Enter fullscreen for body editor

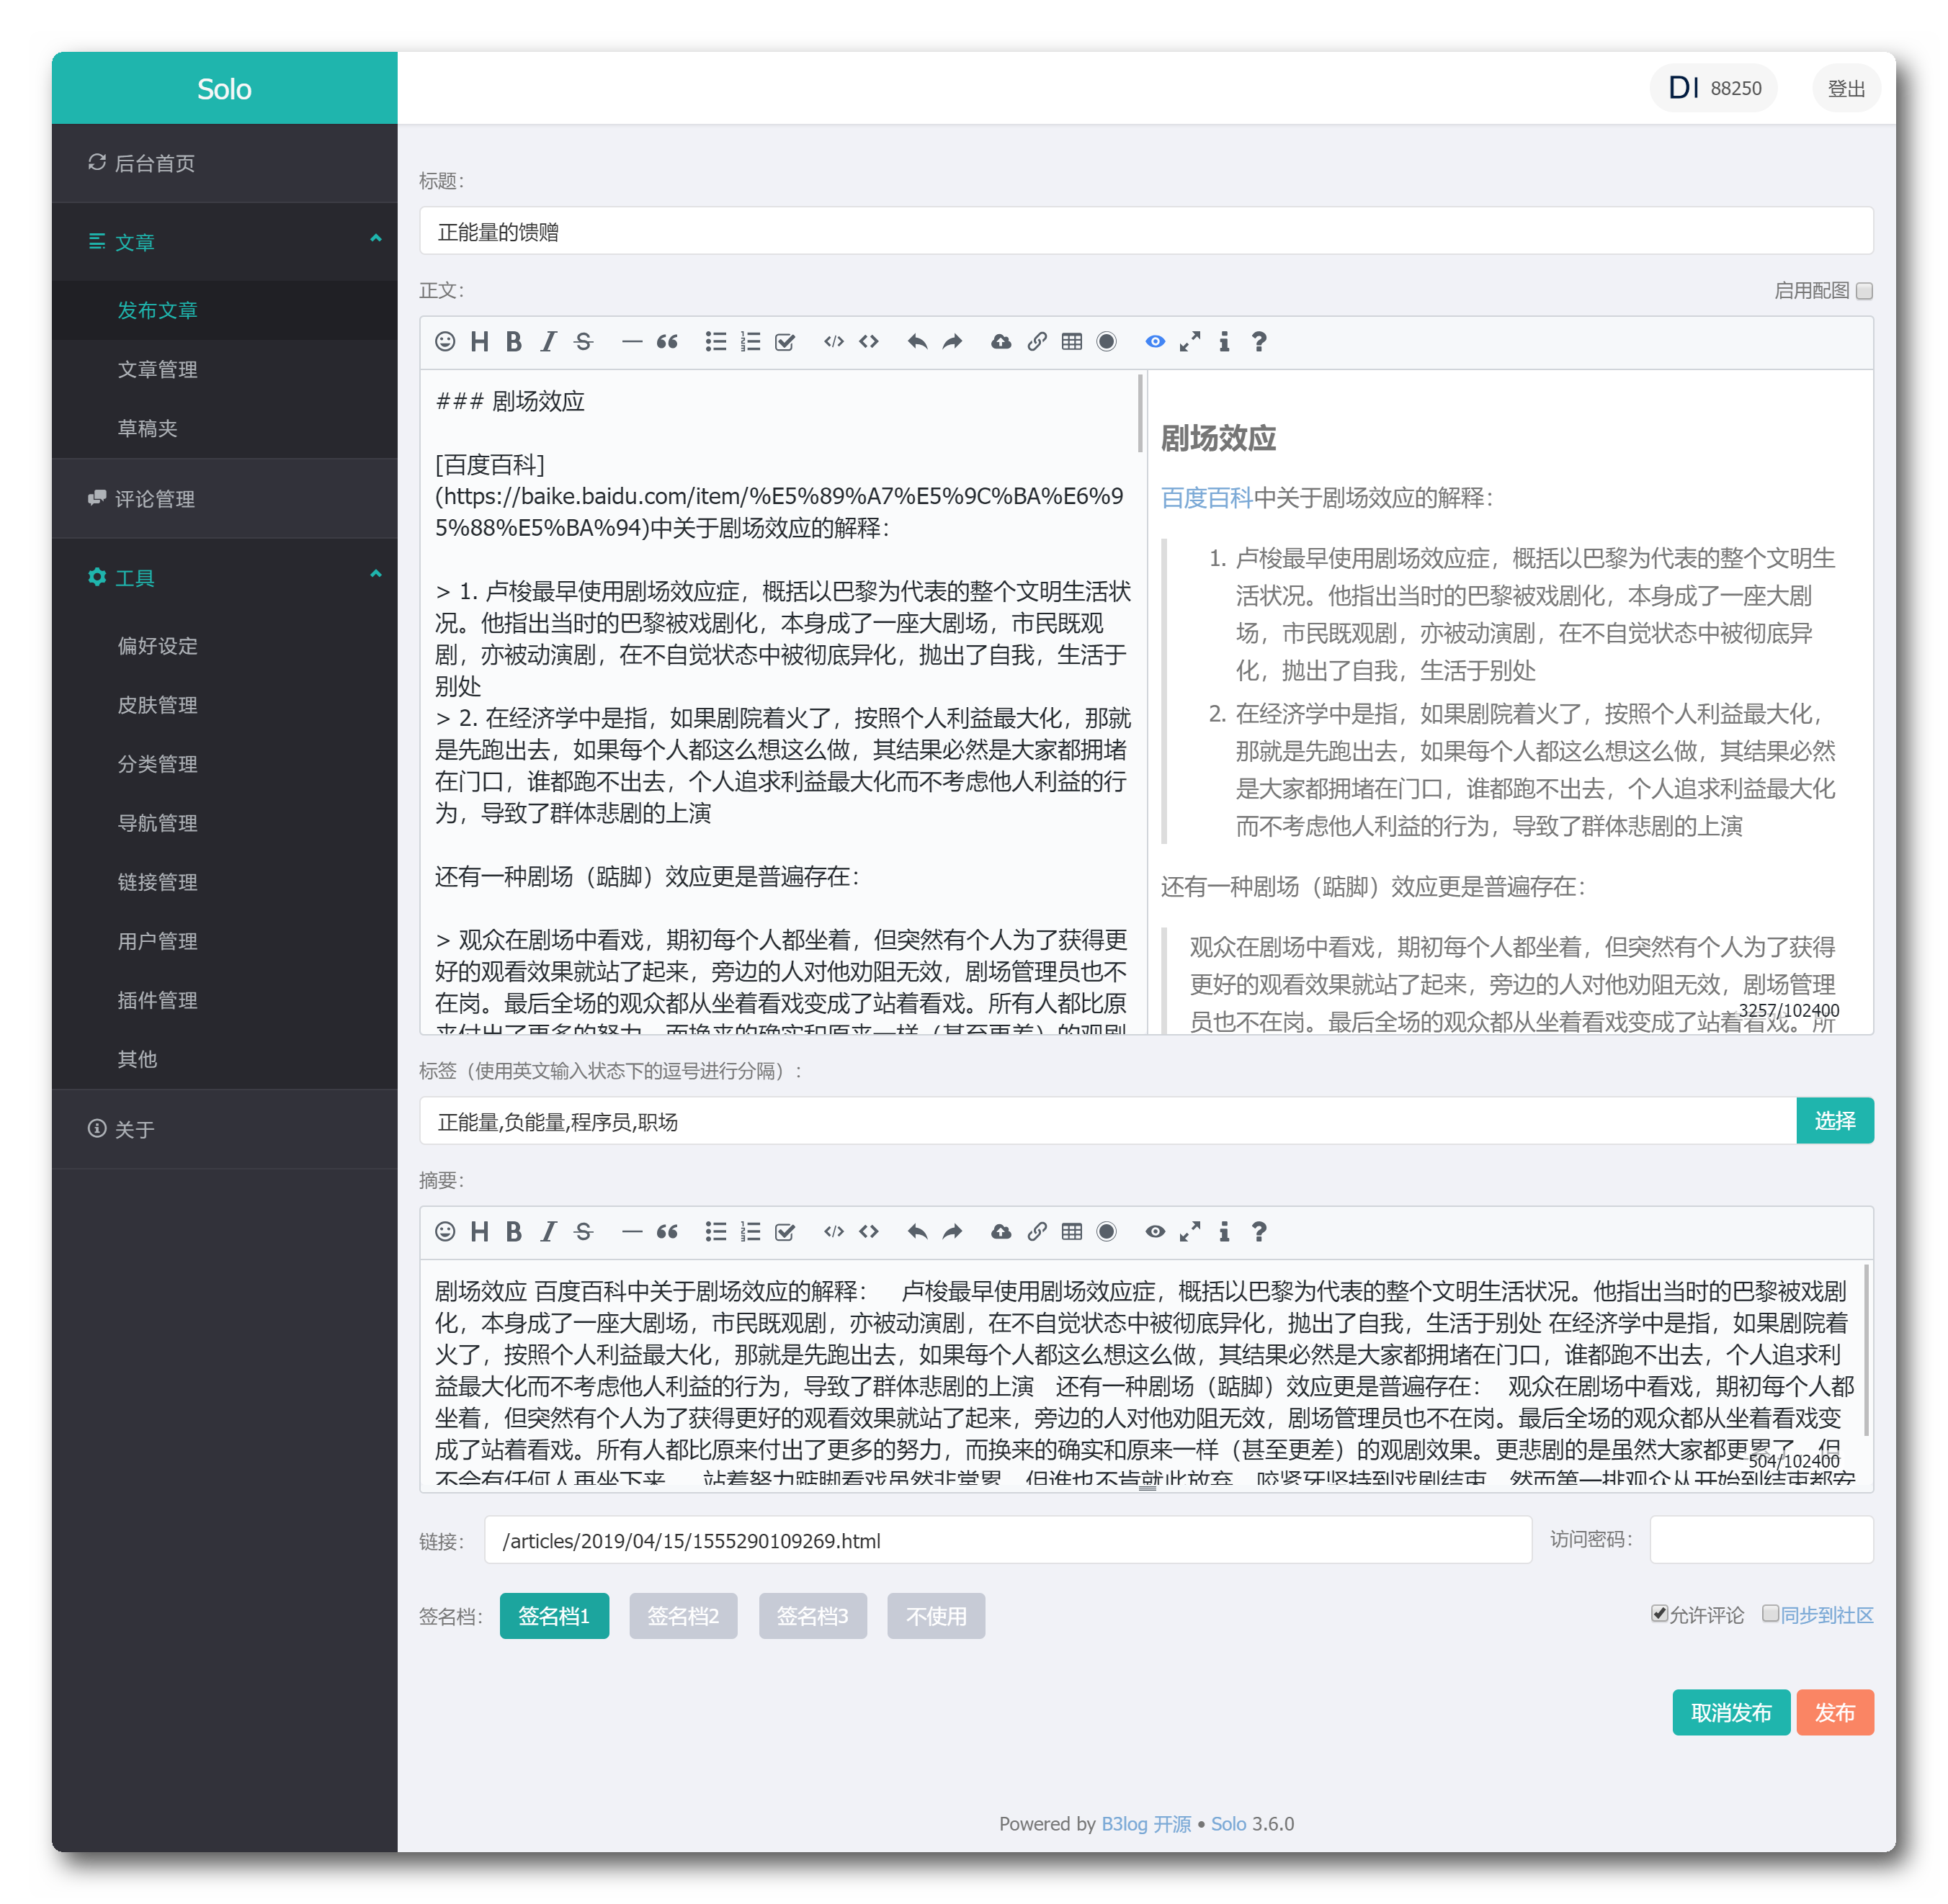point(1189,342)
